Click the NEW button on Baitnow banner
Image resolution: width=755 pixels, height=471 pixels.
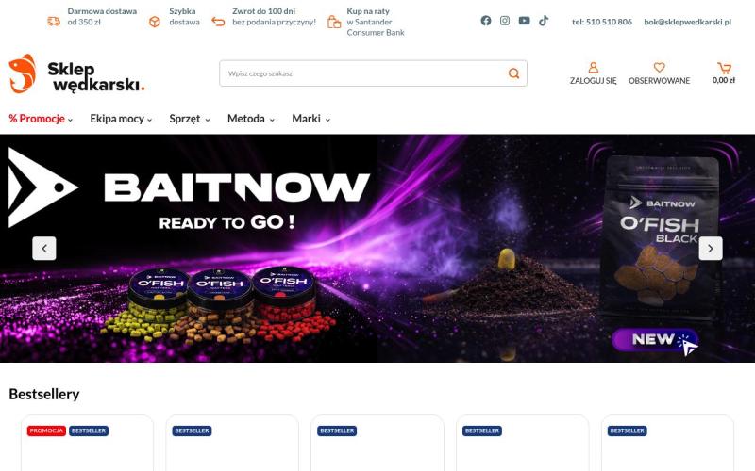coord(655,340)
